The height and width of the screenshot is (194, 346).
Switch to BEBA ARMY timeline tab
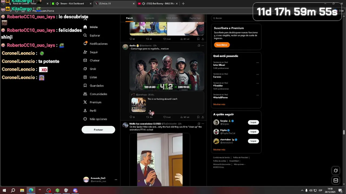[172, 18]
